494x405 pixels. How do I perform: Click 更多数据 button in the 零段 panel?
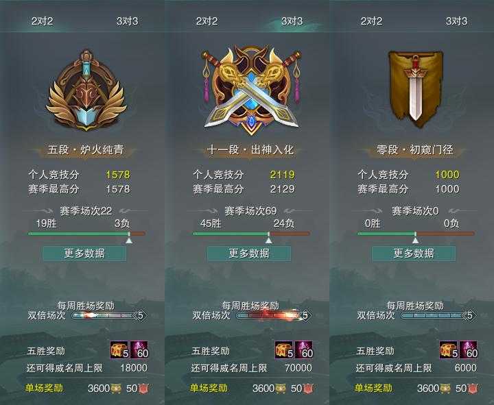414,254
